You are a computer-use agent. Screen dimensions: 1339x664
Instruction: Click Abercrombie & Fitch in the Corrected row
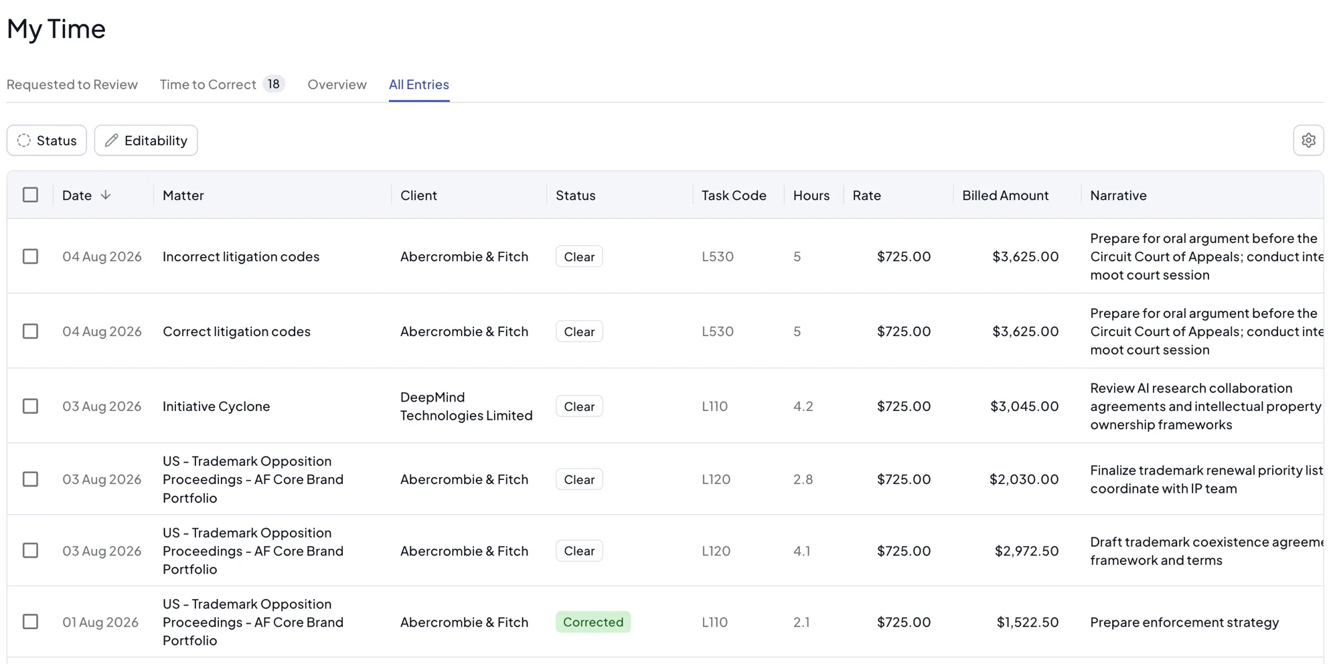click(465, 622)
